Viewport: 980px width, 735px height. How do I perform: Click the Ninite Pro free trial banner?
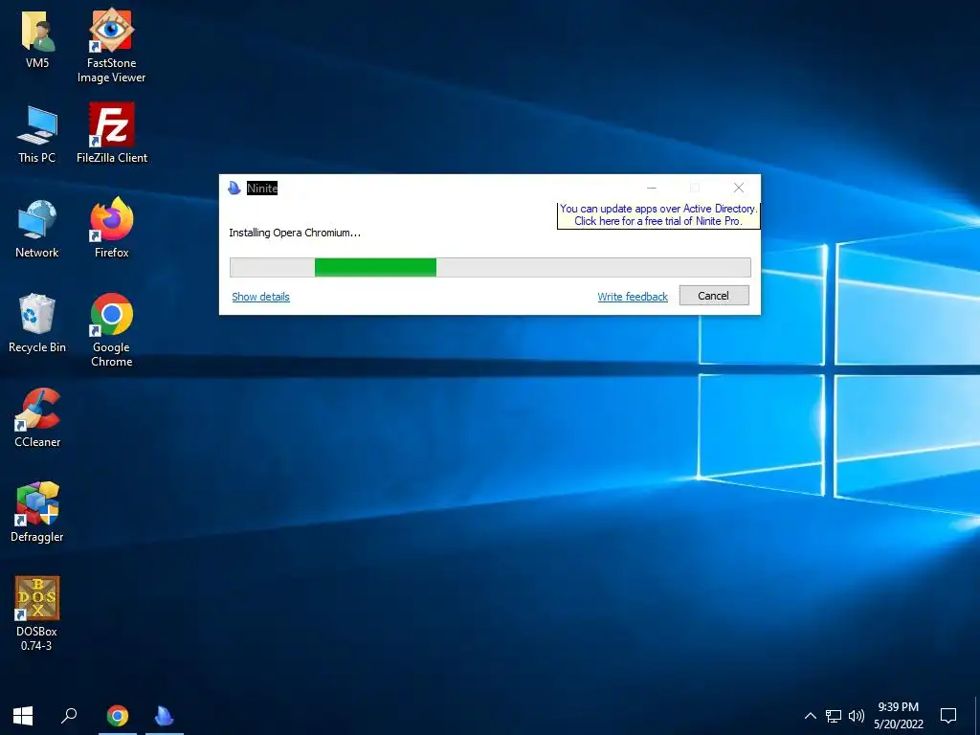coord(658,215)
